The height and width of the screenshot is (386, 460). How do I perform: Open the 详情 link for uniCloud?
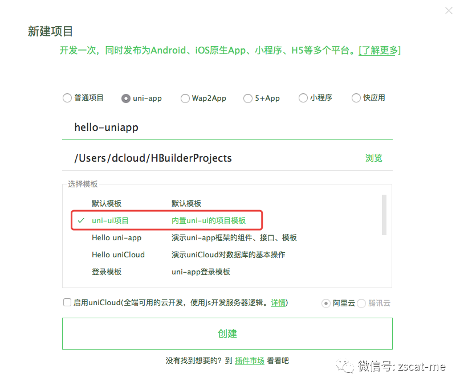(x=278, y=303)
